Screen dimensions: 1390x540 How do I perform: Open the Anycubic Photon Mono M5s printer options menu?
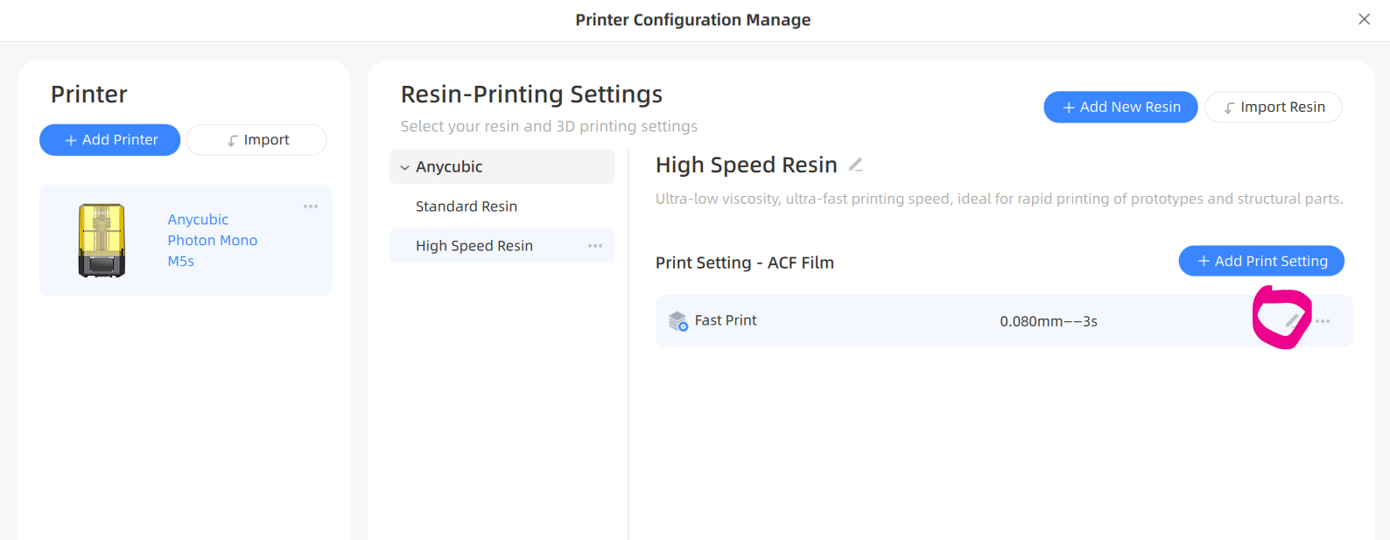point(311,207)
